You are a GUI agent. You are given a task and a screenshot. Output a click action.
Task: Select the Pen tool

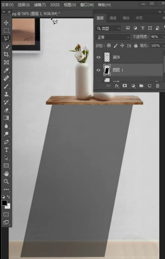pos(6,142)
